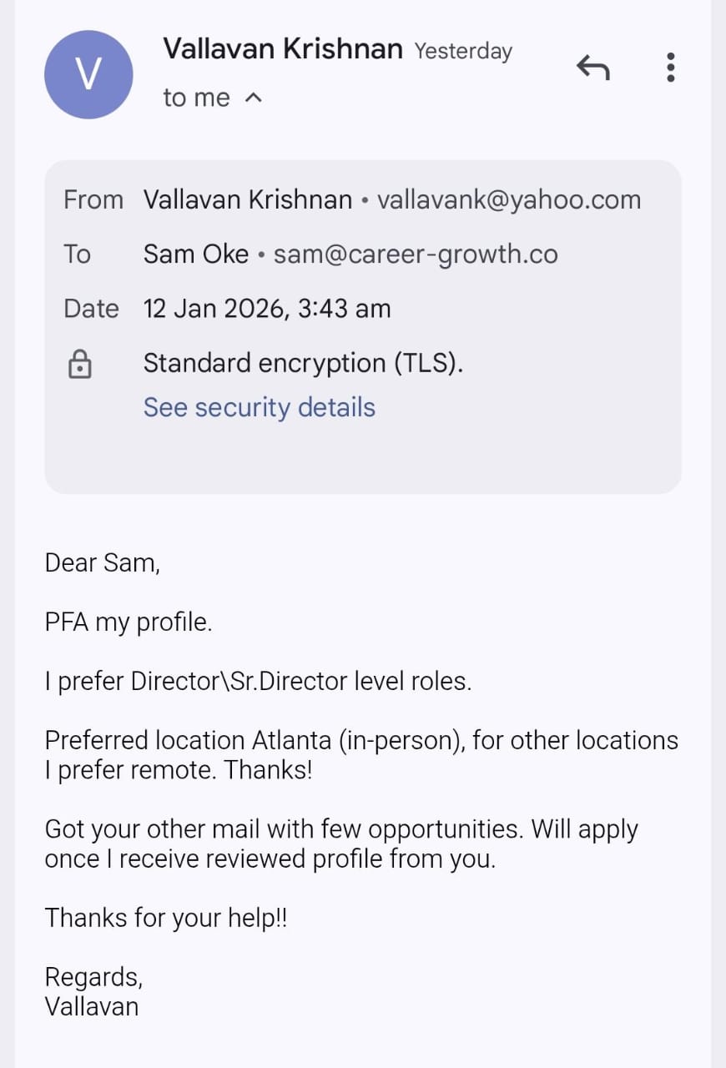The height and width of the screenshot is (1068, 726).
Task: Click the Director\Sr.Director level roles sentence
Action: (x=258, y=681)
